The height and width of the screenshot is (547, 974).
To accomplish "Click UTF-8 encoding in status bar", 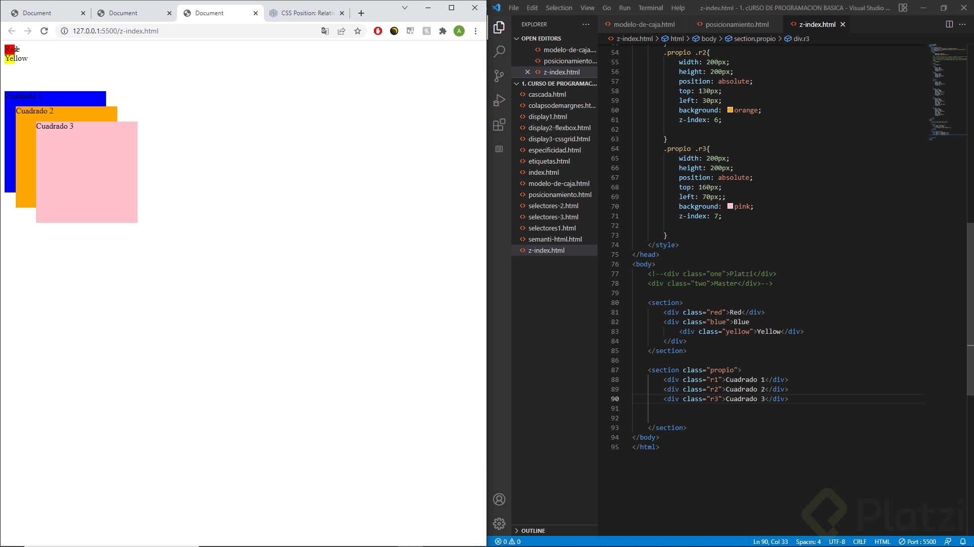I will (837, 541).
